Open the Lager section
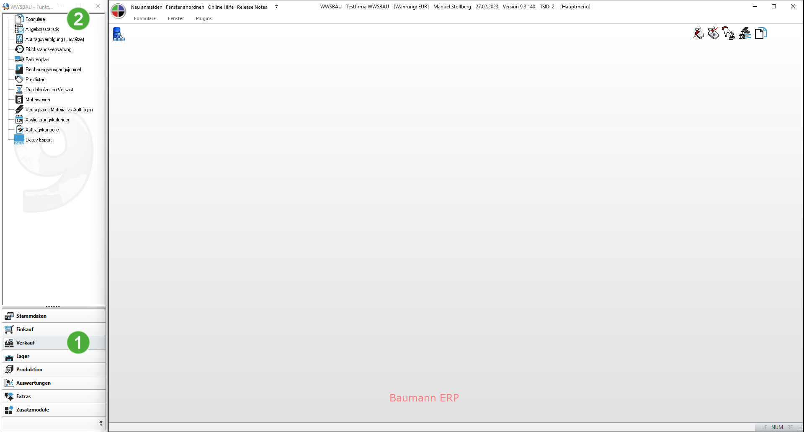This screenshot has height=432, width=804. pyautogui.click(x=54, y=356)
